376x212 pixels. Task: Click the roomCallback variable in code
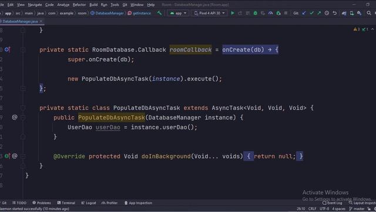pyautogui.click(x=190, y=49)
